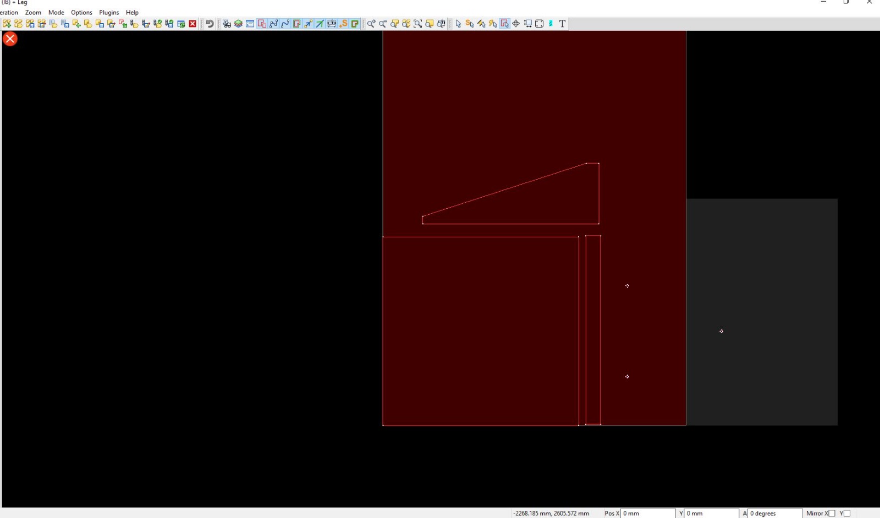Click the angle degrees input field
880x518 pixels.
pos(774,513)
